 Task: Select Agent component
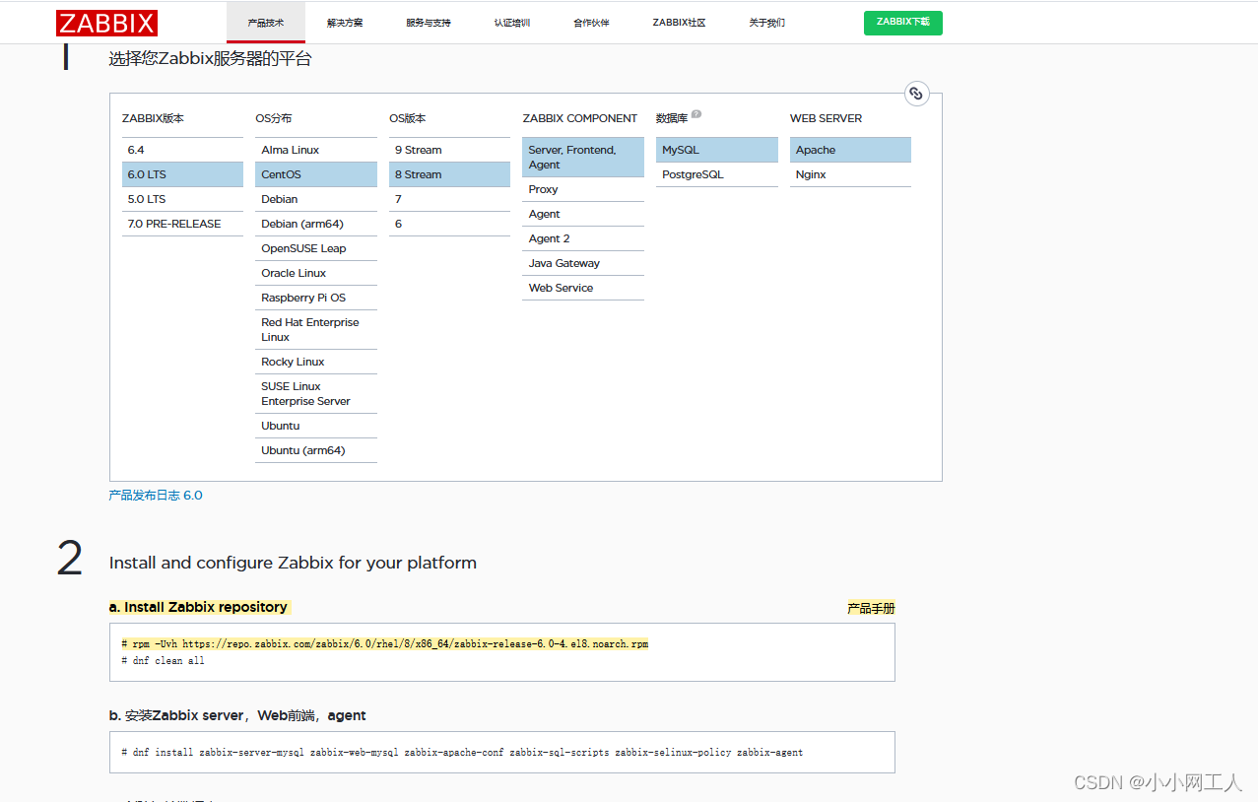click(583, 214)
